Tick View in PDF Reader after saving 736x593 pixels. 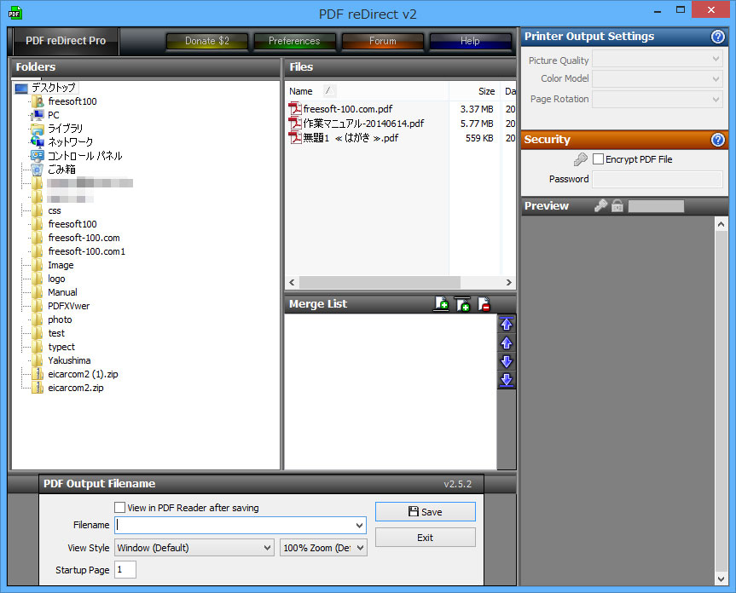coord(119,508)
